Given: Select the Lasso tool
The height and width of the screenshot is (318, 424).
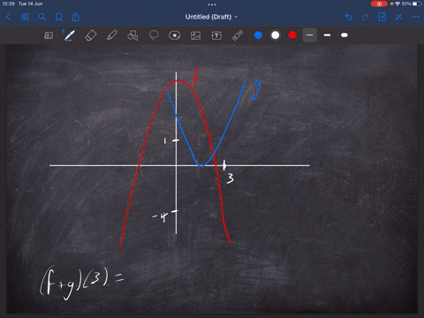Looking at the screenshot, I should pos(154,35).
